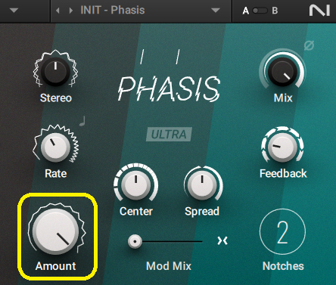Click the Rate knob
Viewport: 336px width, 285px height.
point(55,147)
